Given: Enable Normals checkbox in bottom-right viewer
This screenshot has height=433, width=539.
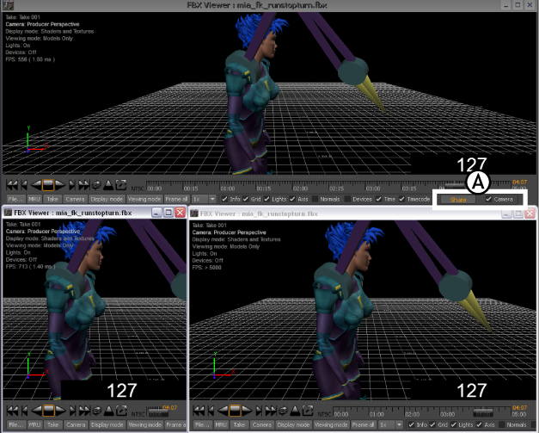Looking at the screenshot, I should click(x=501, y=424).
